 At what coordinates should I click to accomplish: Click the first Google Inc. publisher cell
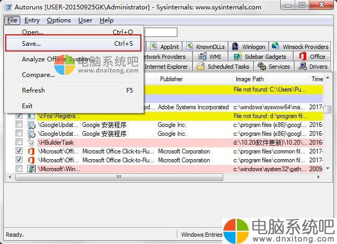pyautogui.click(x=172, y=125)
